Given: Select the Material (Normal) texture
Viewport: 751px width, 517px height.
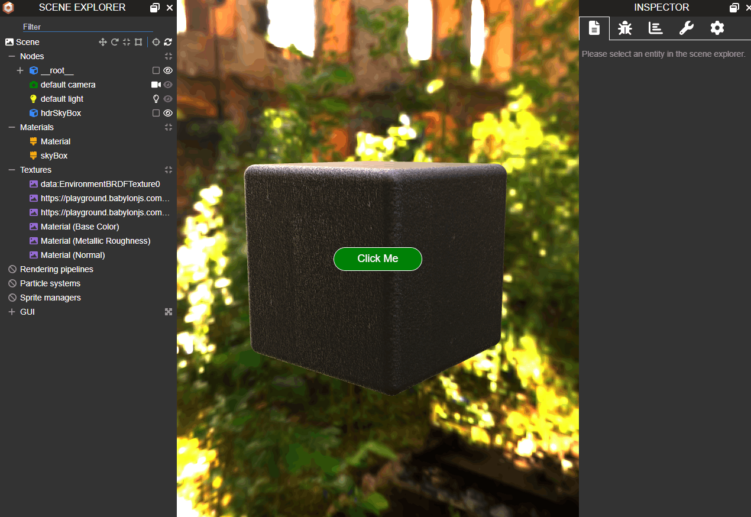Looking at the screenshot, I should [73, 255].
